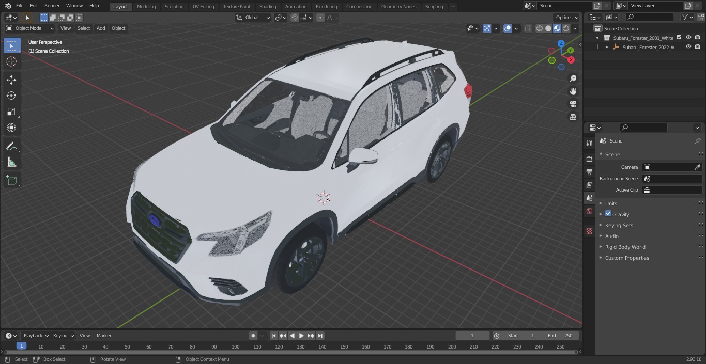Choose the Add Cube tool
This screenshot has width=706, height=364.
coord(11,181)
